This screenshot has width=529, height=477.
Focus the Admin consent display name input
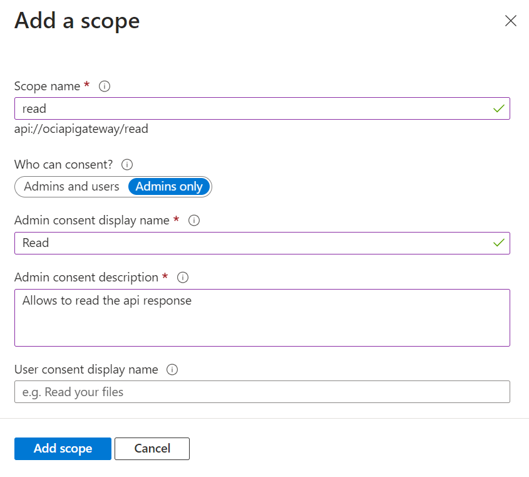pyautogui.click(x=250, y=243)
